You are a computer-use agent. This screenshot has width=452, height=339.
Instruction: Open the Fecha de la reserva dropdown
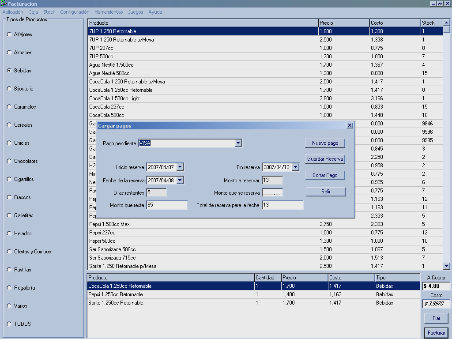pyautogui.click(x=180, y=180)
